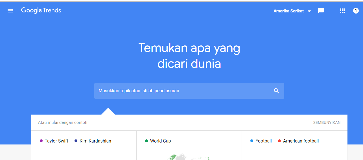Click the green World Cup dot
The width and height of the screenshot is (363, 160).
point(146,141)
